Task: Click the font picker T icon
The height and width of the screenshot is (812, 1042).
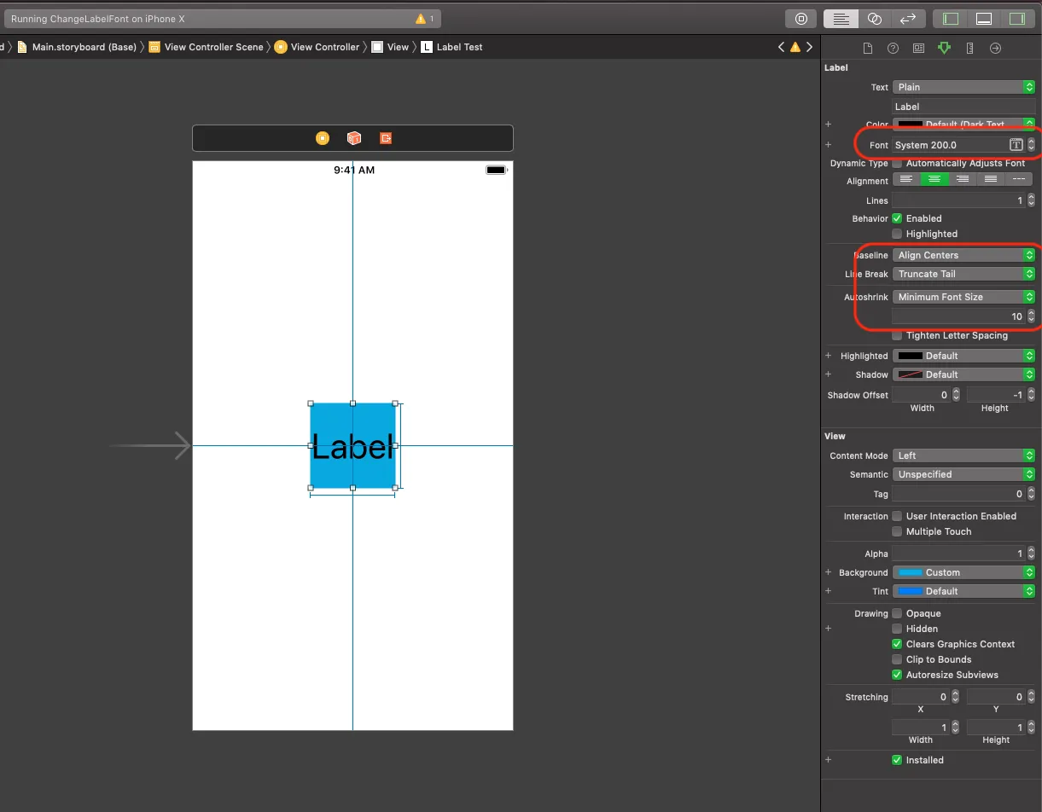Action: coord(1016,145)
